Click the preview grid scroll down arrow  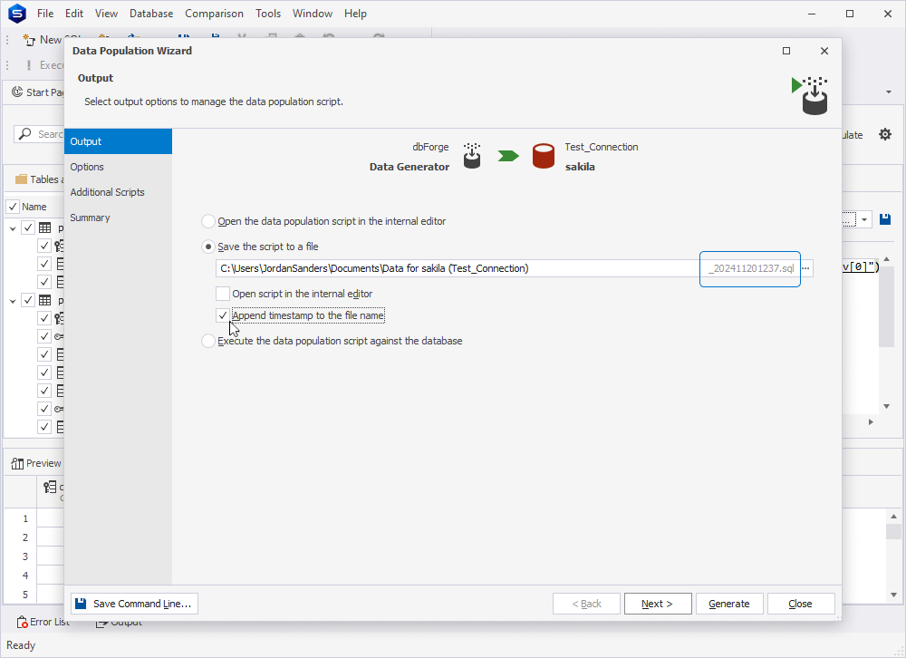[x=894, y=595]
